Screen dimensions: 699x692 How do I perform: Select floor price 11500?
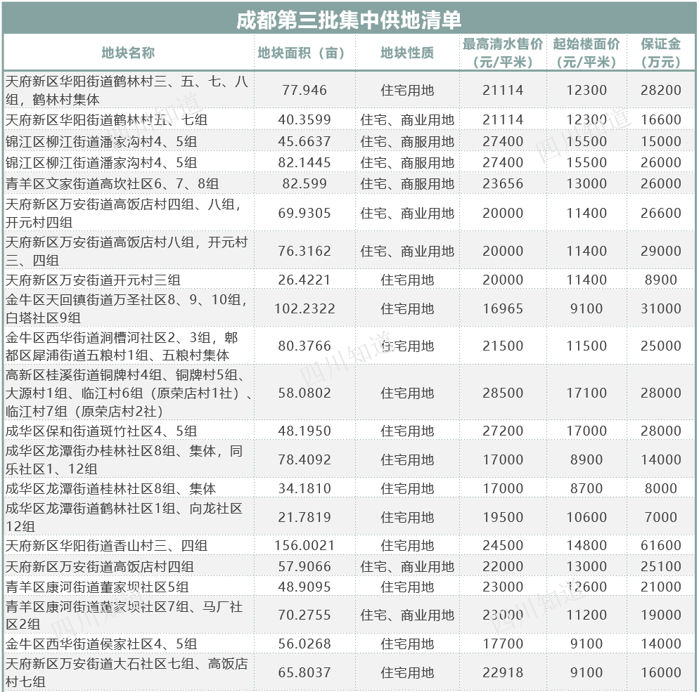click(586, 346)
